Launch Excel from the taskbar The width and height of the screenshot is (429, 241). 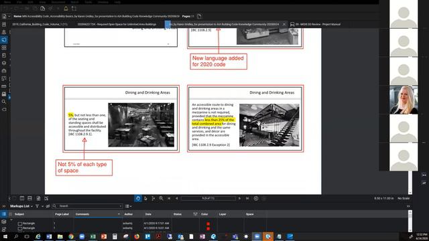click(x=93, y=236)
